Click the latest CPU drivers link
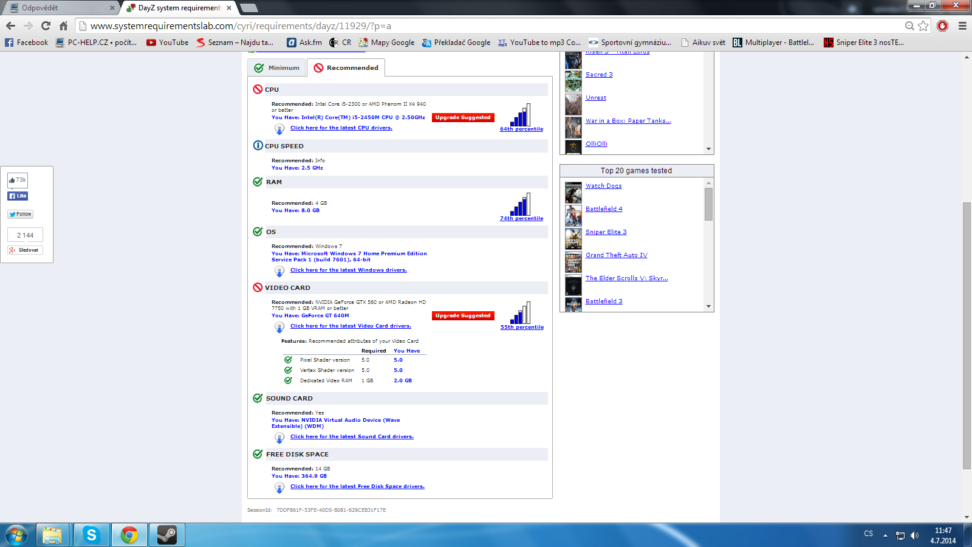This screenshot has width=972, height=547. pyautogui.click(x=341, y=128)
